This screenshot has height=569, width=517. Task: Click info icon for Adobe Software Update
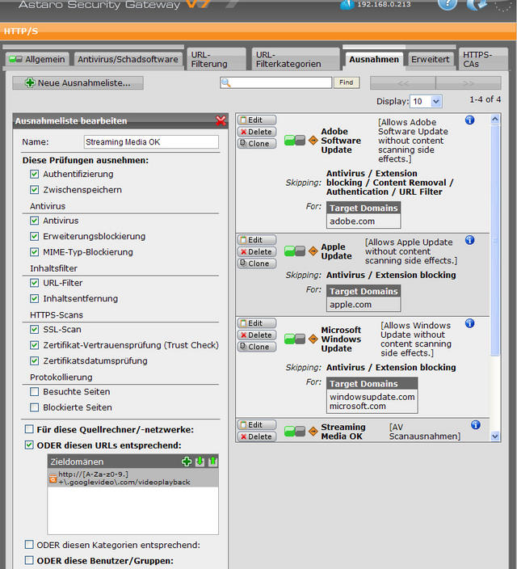(470, 120)
